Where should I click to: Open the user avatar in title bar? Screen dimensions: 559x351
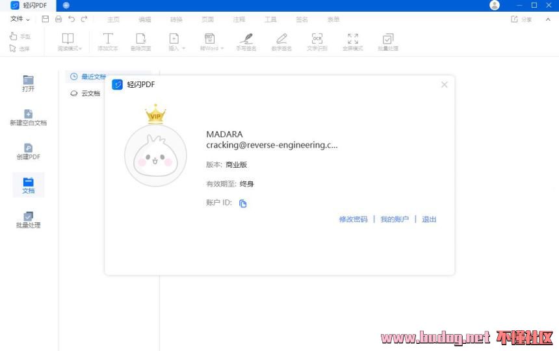(495, 5)
